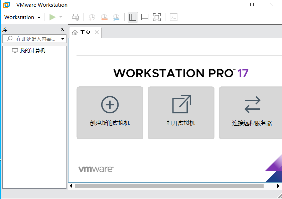Select 我的计算机 in library tree
282x199 pixels.
28,51
